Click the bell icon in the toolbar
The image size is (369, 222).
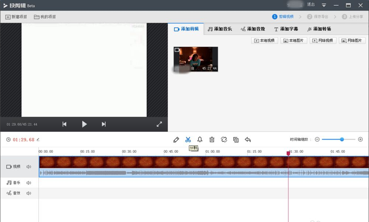[x=200, y=140]
